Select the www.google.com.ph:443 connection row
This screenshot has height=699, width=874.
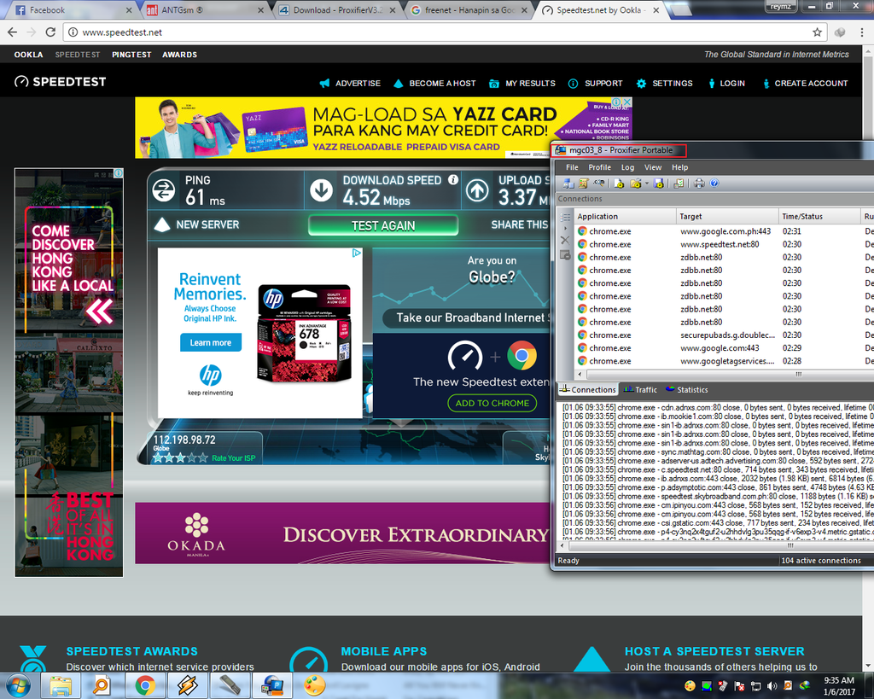pyautogui.click(x=724, y=231)
